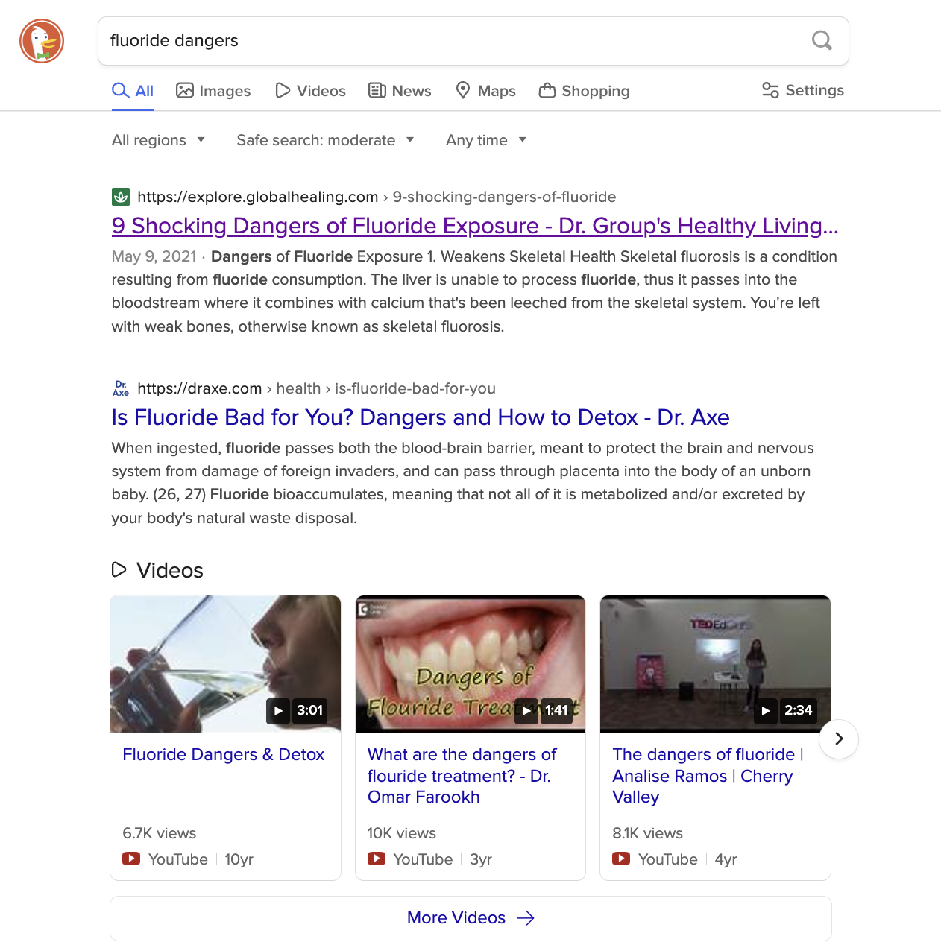
Task: Go to the Shopping tab
Action: click(x=584, y=91)
